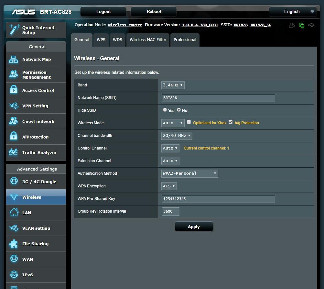The height and width of the screenshot is (289, 324).
Task: Click the ASUS logo
Action: tap(23, 12)
